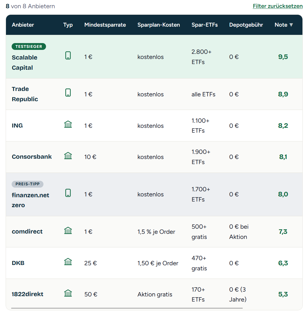307x314 pixels.
Task: Click Consorsbank's 10 € Mindestsparrate
Action: pyautogui.click(x=90, y=157)
